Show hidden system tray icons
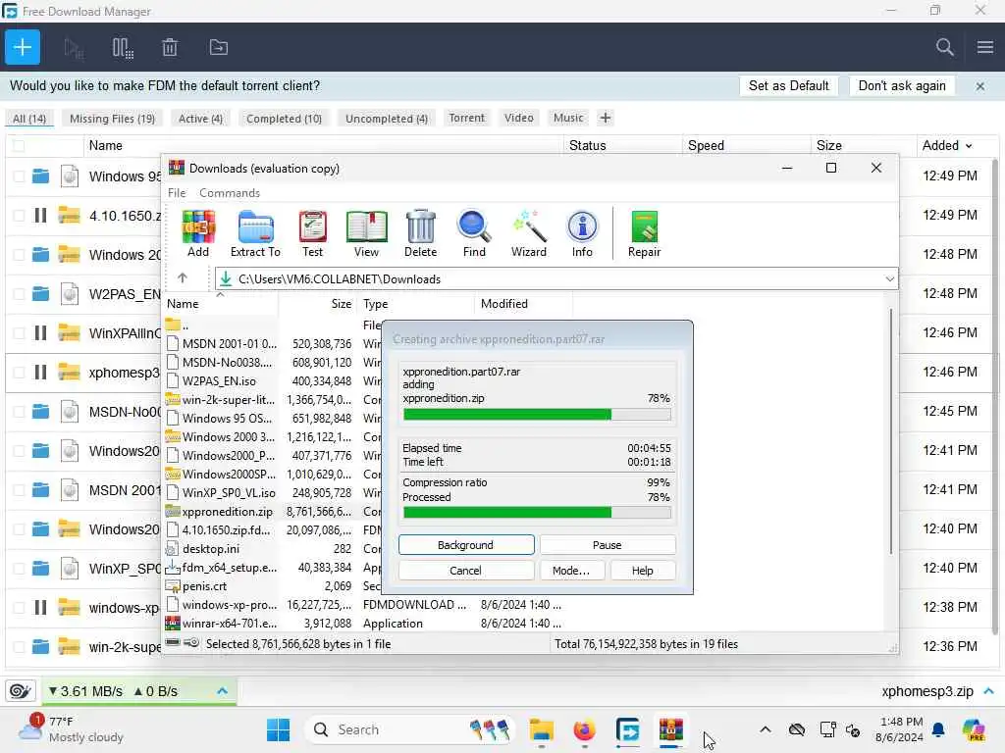The image size is (1005, 753). coord(765,729)
